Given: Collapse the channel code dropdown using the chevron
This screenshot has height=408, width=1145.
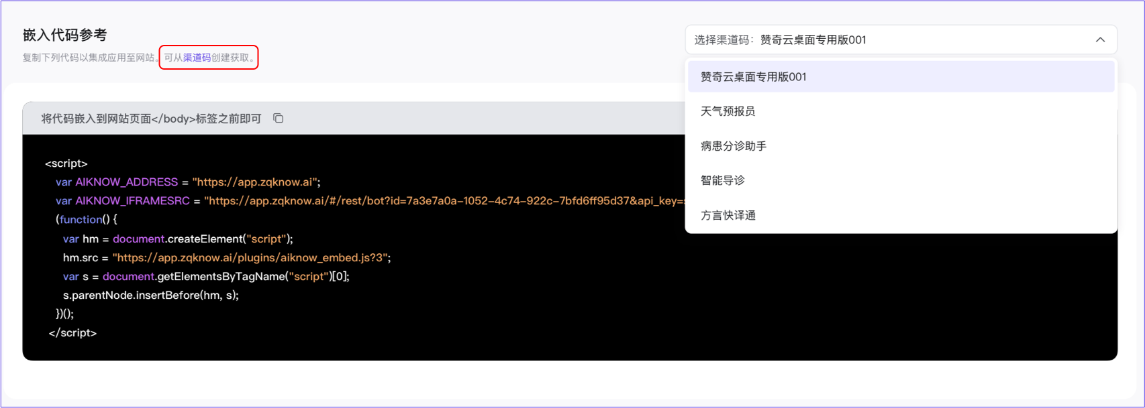Looking at the screenshot, I should (1100, 40).
